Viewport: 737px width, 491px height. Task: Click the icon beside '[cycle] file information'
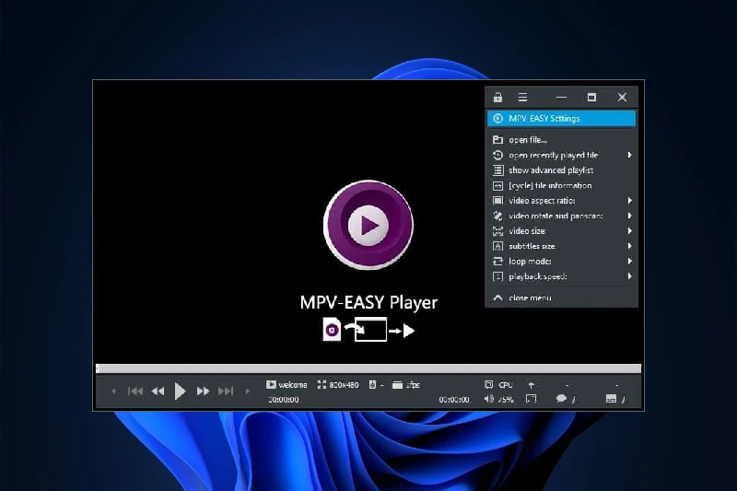pos(497,185)
